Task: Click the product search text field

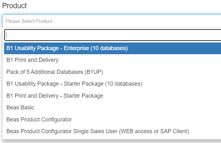Action: [x=113, y=35]
